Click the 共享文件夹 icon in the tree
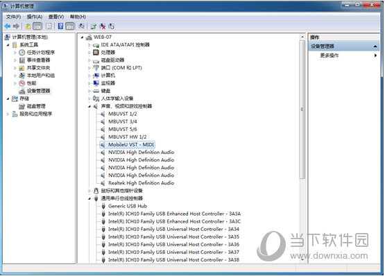 (x=22, y=68)
